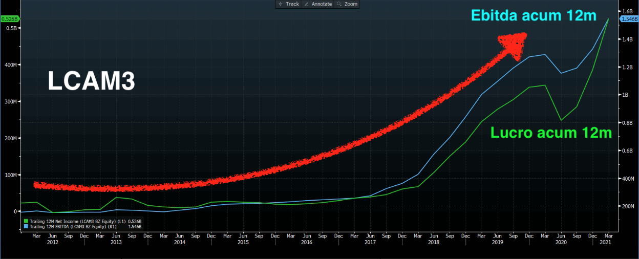Click the 2018 year label
This screenshot has height=259, width=639.
coord(433,241)
